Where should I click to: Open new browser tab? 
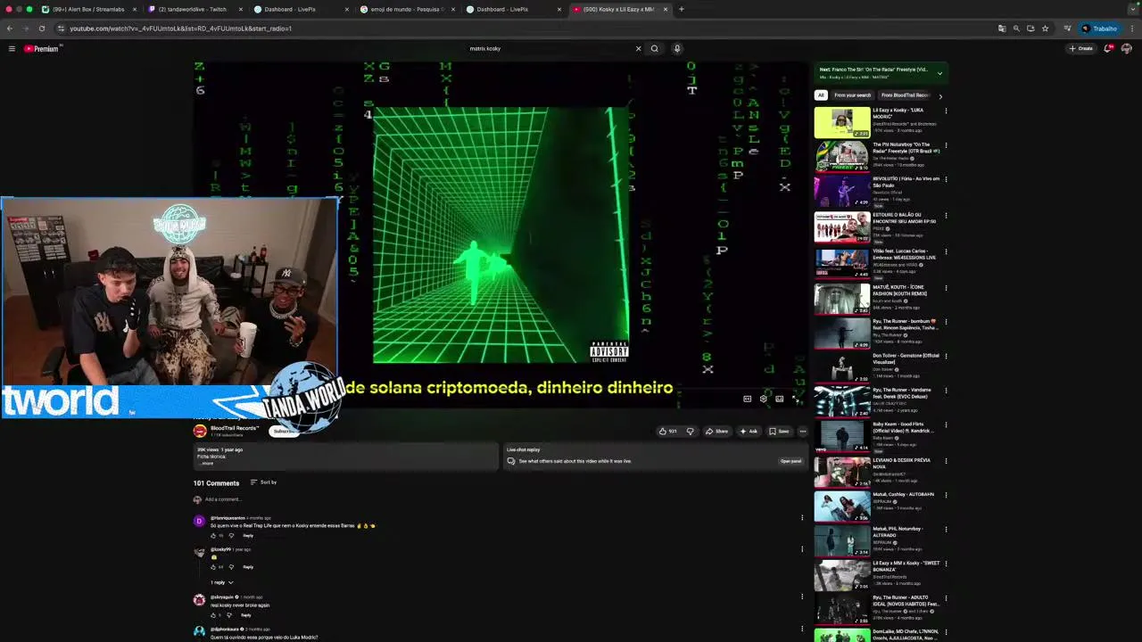click(x=682, y=9)
